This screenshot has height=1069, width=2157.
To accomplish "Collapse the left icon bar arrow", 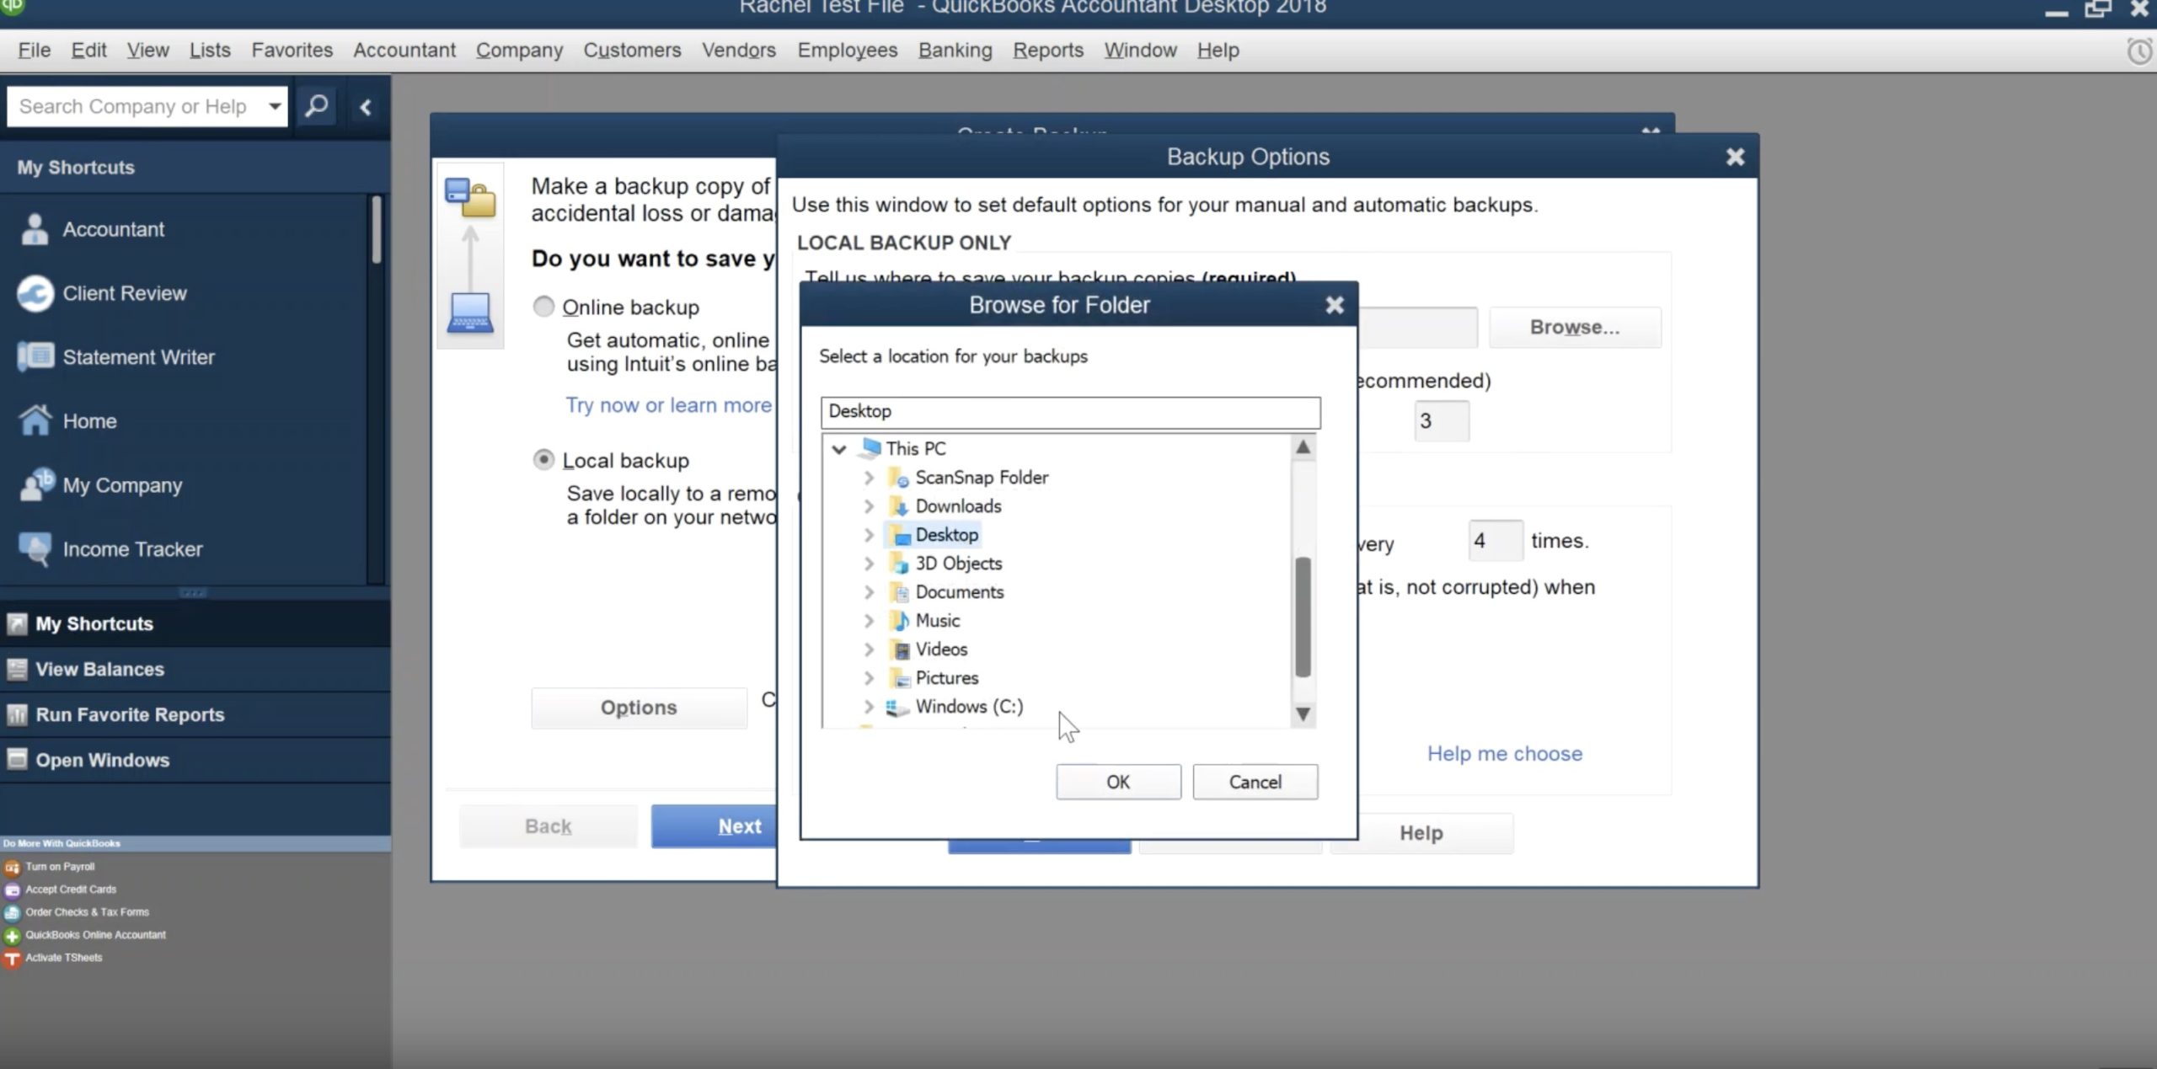I will click(366, 107).
